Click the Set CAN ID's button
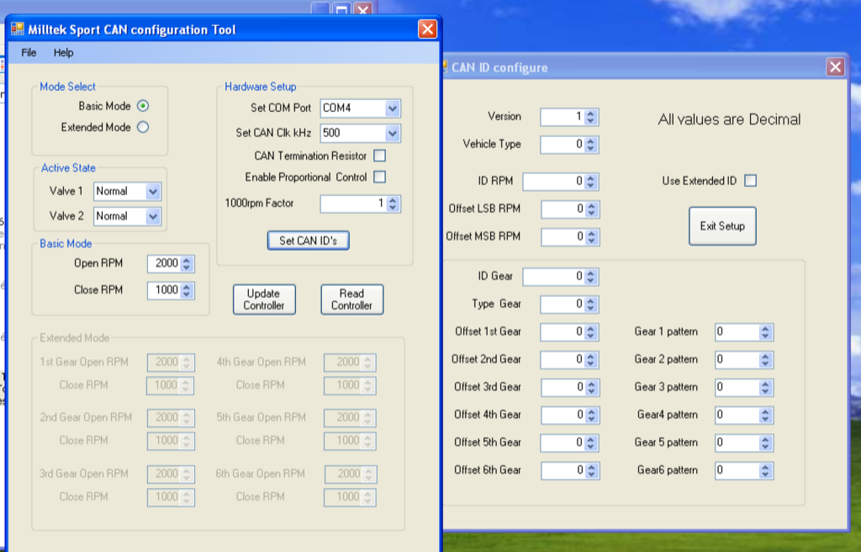The height and width of the screenshot is (552, 861). click(308, 241)
